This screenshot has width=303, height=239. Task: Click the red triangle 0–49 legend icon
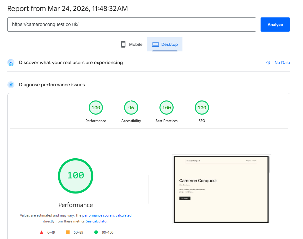click(42, 233)
